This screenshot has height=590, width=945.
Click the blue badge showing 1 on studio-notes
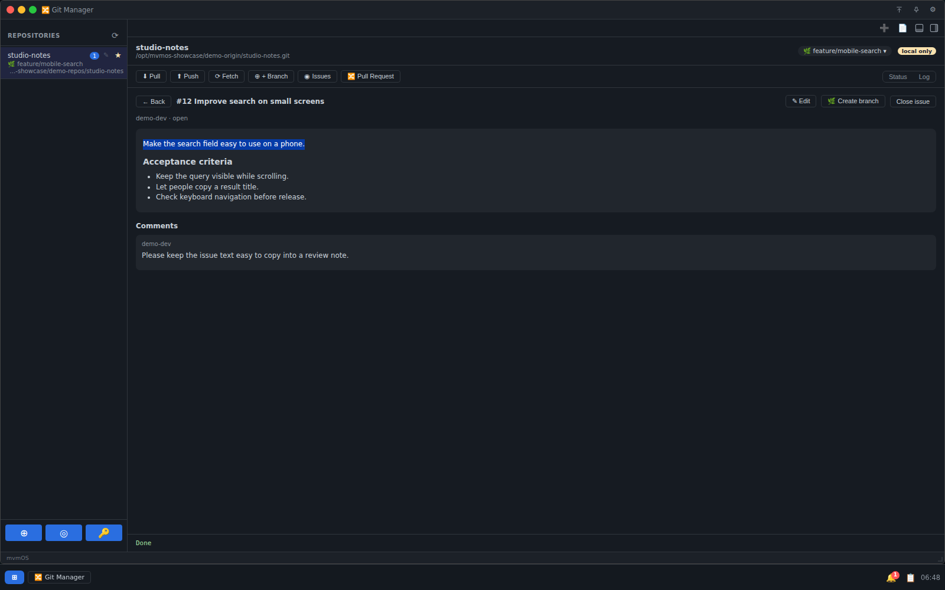(94, 55)
